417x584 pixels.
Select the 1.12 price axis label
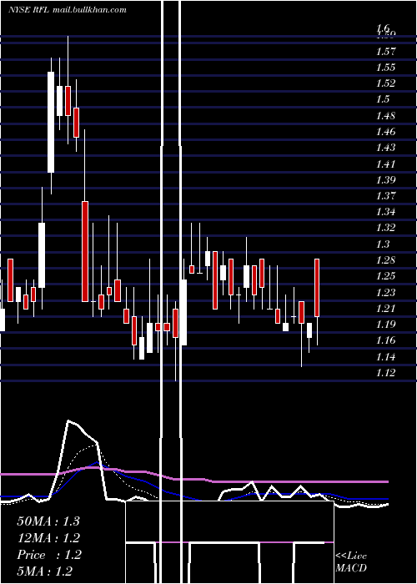[385, 373]
